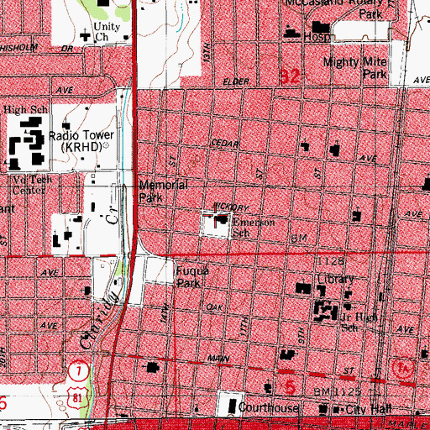Click the Jr High Sch label

(x=359, y=322)
